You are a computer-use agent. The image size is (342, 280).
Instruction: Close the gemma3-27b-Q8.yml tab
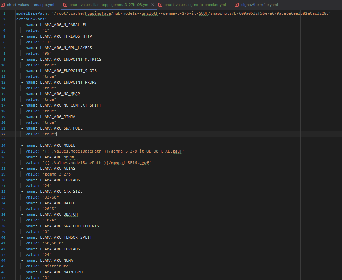pos(153,5)
